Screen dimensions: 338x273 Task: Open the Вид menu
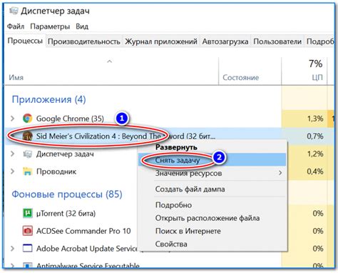[82, 26]
